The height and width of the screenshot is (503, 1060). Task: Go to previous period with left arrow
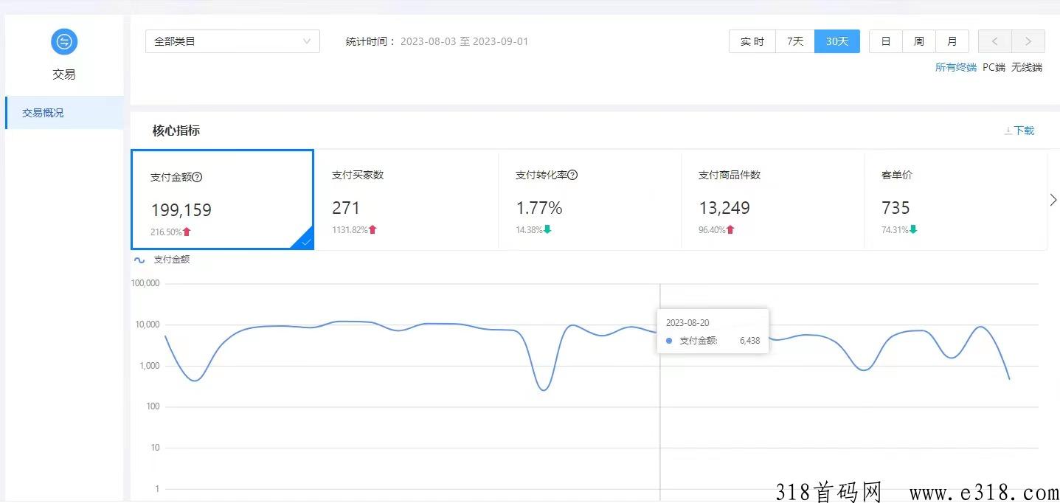(994, 41)
